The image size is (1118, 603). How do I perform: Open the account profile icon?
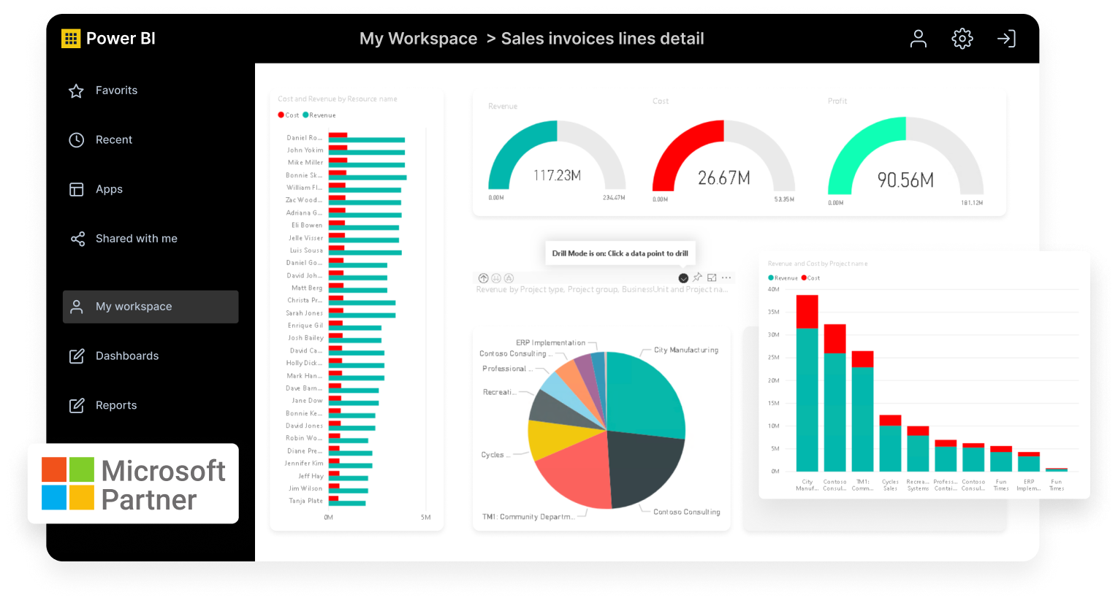click(919, 39)
